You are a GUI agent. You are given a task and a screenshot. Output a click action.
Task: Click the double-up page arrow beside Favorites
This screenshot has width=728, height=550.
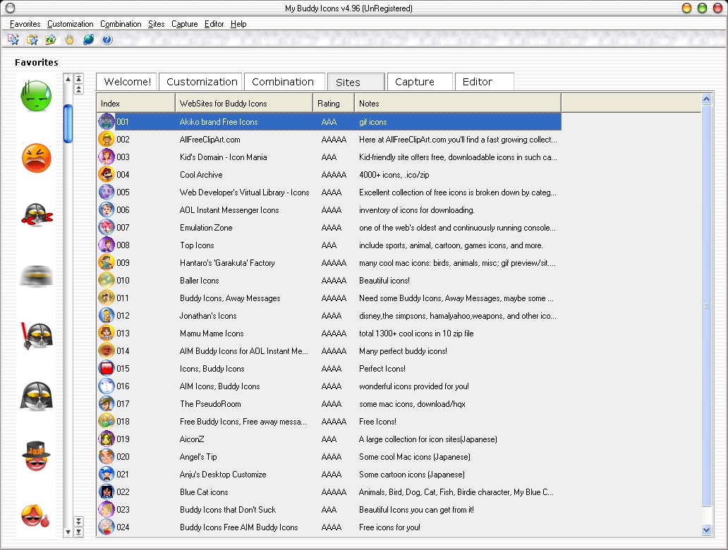pyautogui.click(x=79, y=89)
